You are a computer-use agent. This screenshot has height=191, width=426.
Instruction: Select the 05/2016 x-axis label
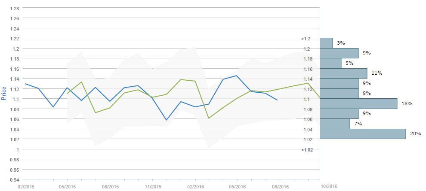(x=238, y=186)
